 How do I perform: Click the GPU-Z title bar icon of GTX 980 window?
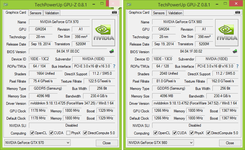[x=129, y=5]
